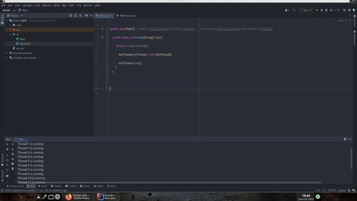This screenshot has height=201, width=357.
Task: Select opened file target icon in Project panel
Action: (x=71, y=16)
